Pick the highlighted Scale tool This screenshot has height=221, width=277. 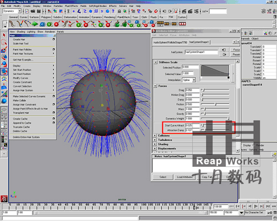click(x=4, y=71)
